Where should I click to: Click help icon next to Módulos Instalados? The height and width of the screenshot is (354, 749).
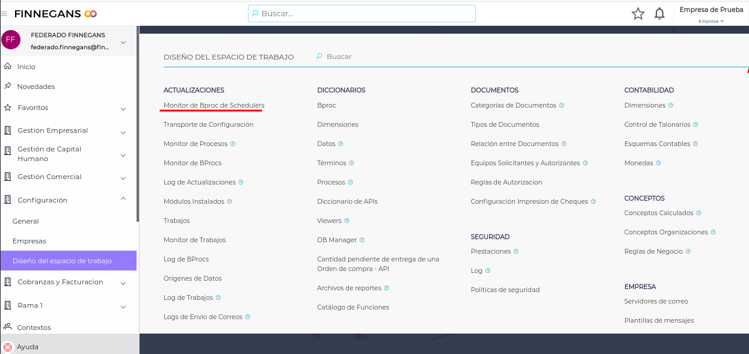229,201
